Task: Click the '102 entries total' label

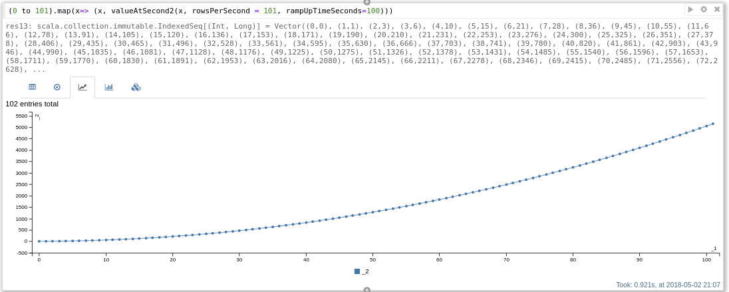Action: tap(32, 104)
